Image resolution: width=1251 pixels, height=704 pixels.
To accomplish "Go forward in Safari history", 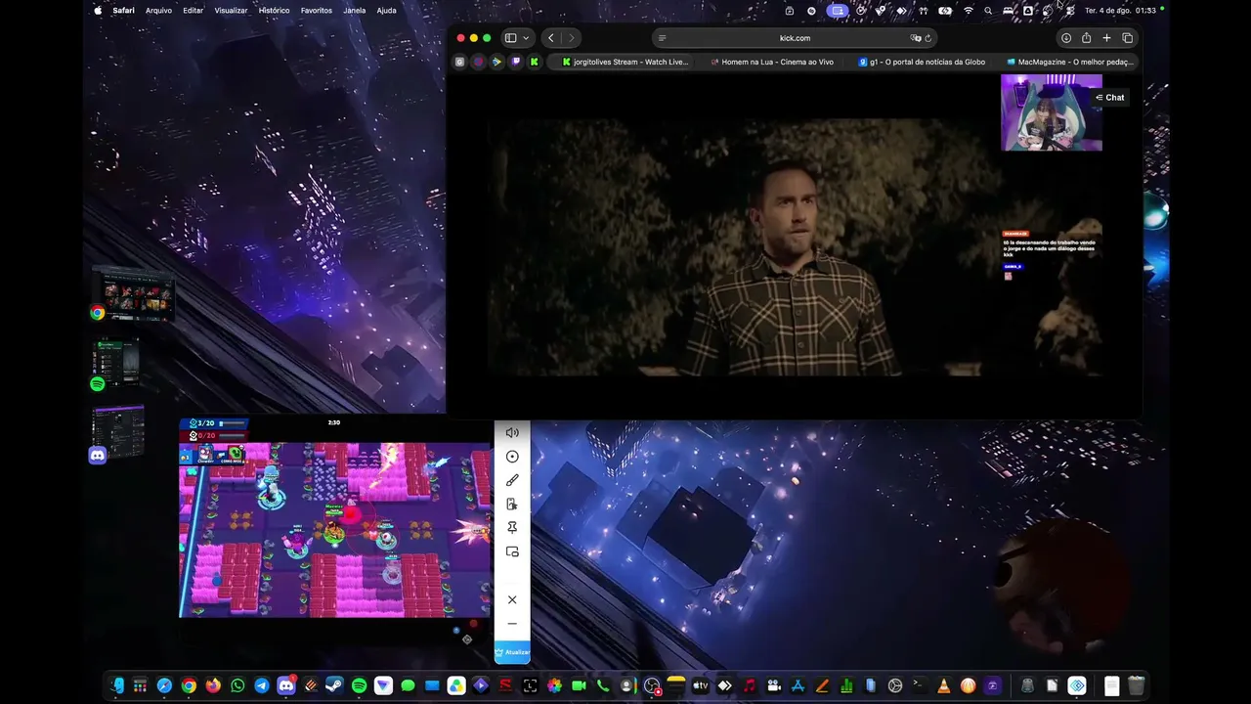I will pyautogui.click(x=571, y=38).
